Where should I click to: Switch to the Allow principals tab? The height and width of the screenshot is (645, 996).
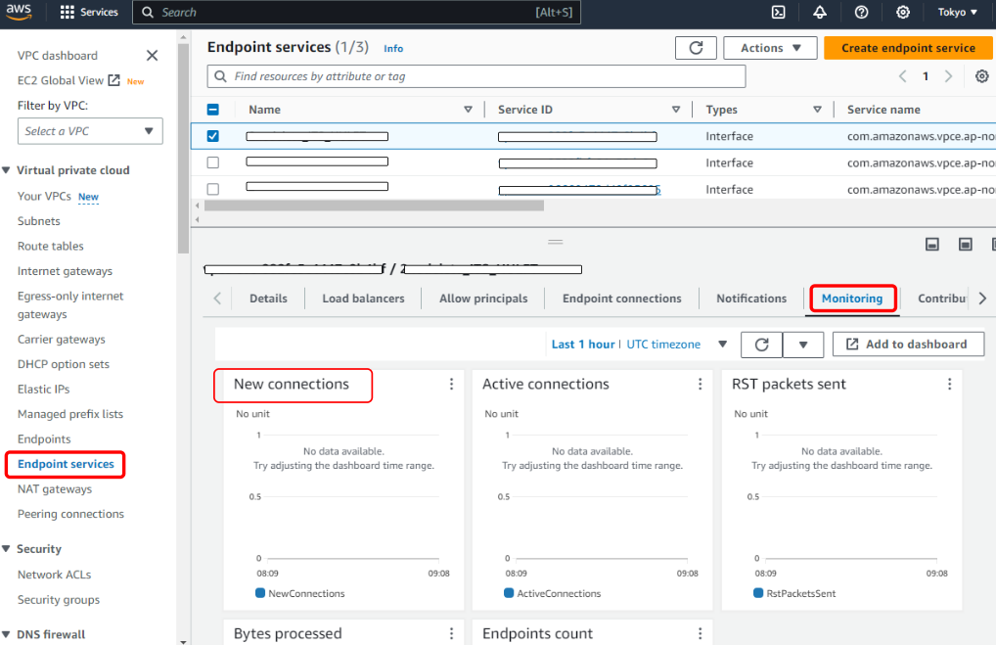coord(483,299)
